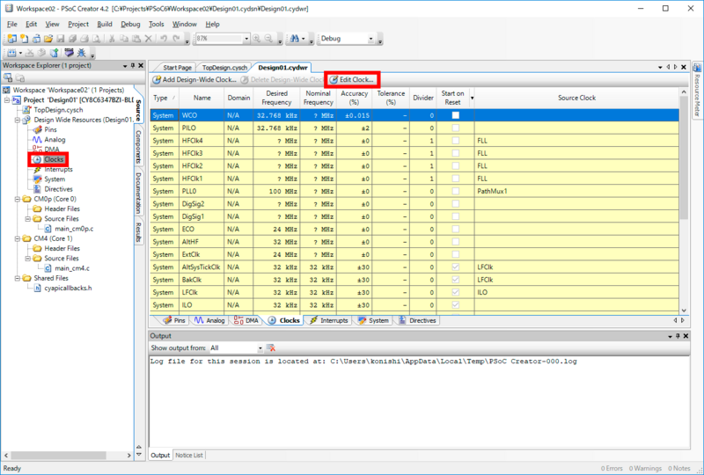Click the Edit Clock button

pos(352,79)
